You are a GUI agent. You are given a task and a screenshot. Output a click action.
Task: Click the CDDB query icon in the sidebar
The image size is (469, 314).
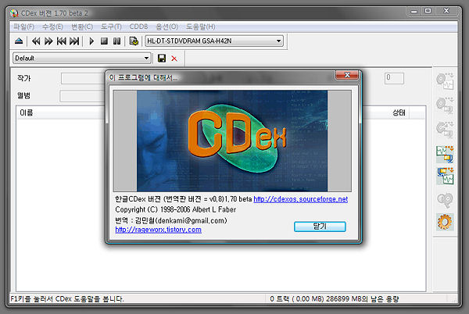point(445,200)
